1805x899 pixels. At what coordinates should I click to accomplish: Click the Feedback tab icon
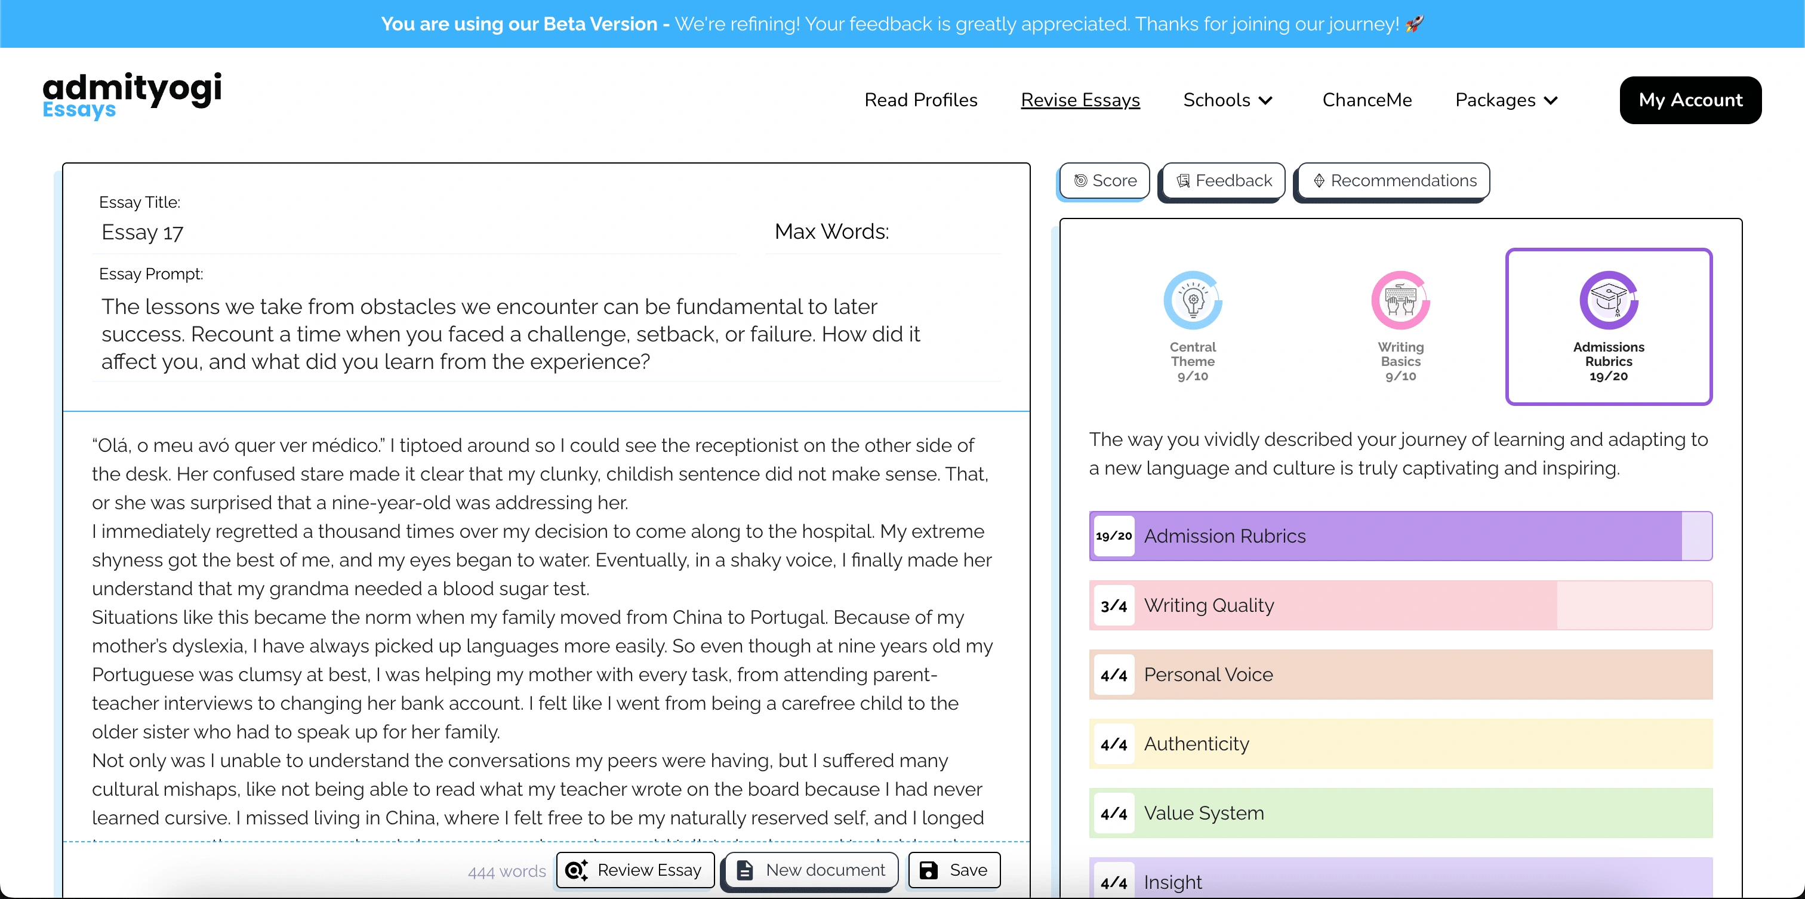coord(1183,181)
